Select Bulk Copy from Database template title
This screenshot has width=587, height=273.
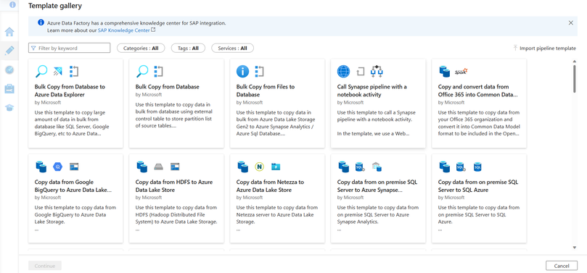(x=168, y=87)
